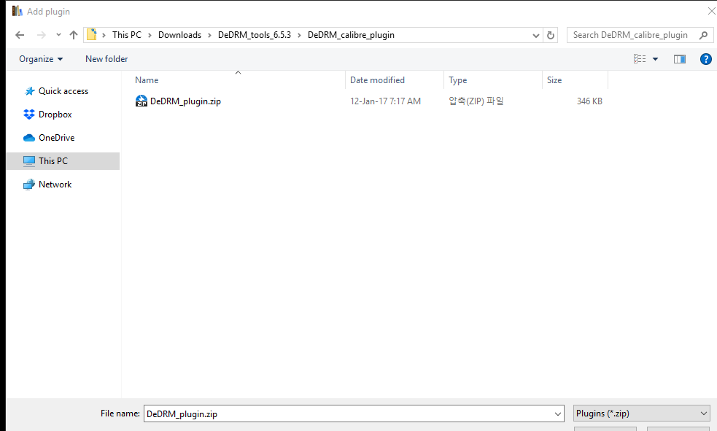The image size is (717, 431).
Task: Go up one folder level
Action: pos(73,35)
